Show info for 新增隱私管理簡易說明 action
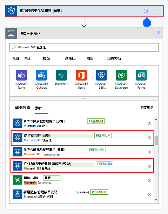The width and height of the screenshot is (168, 214). tap(149, 194)
